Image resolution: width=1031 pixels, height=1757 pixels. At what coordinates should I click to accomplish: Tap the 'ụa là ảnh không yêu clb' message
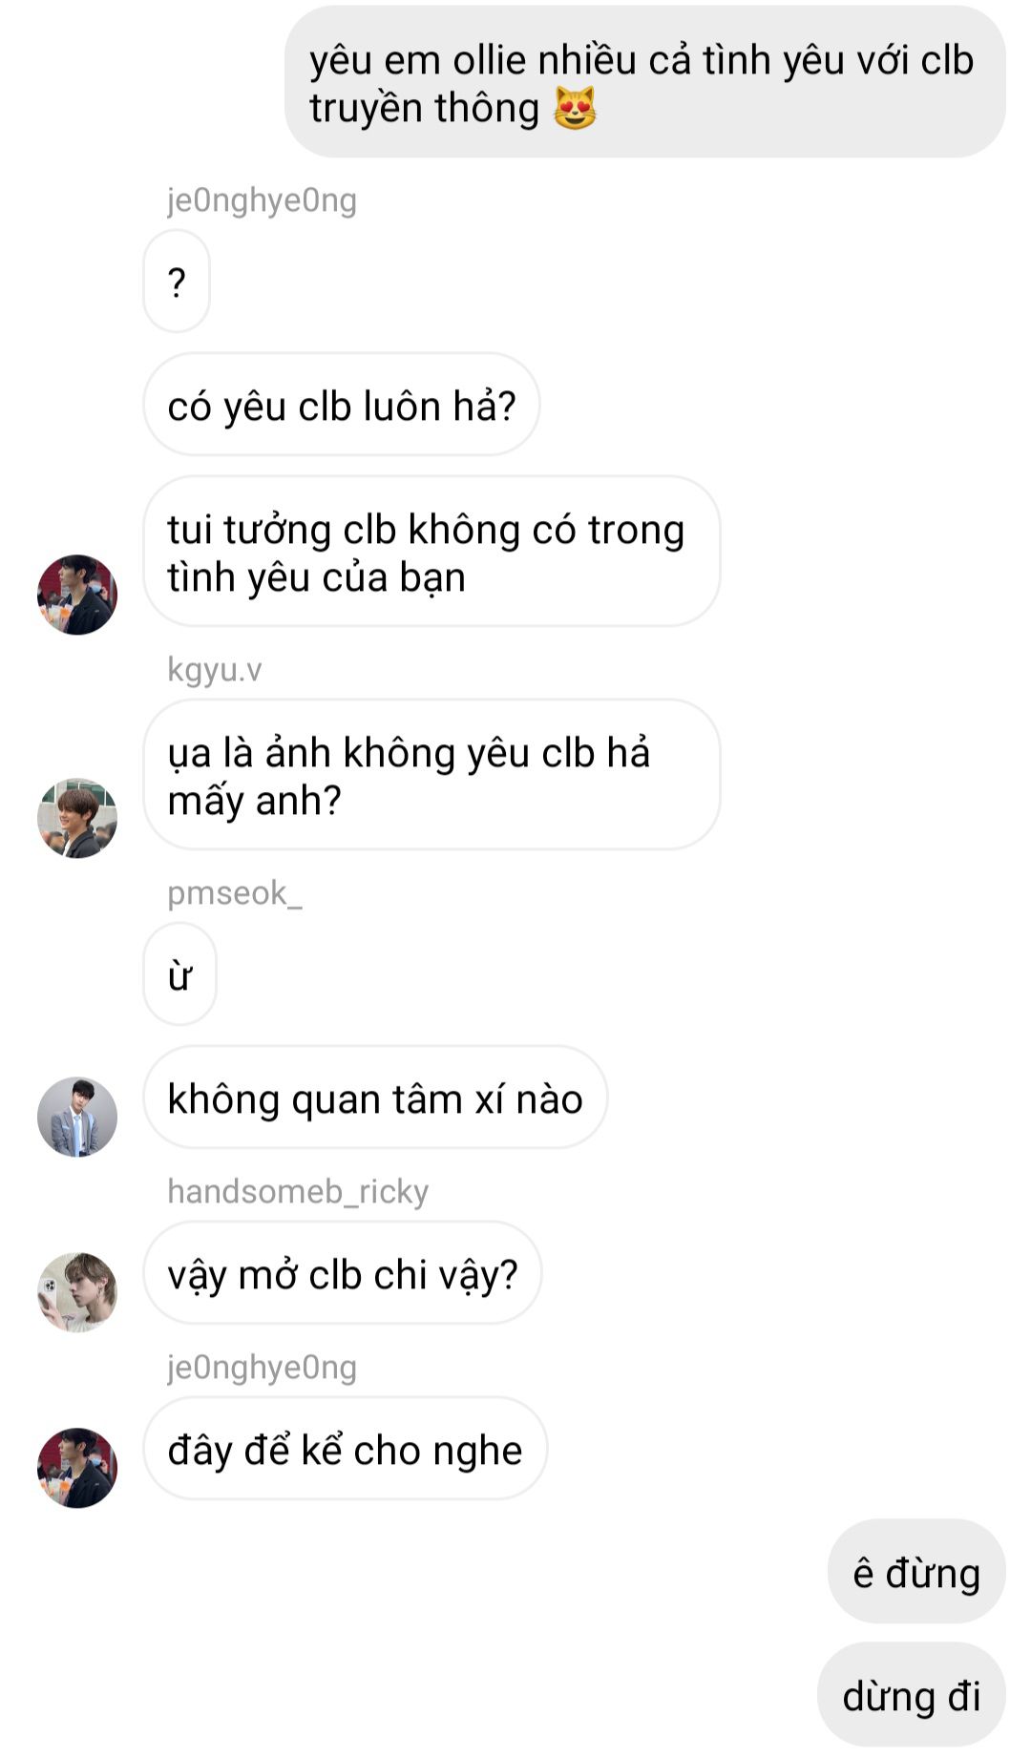pos(431,775)
